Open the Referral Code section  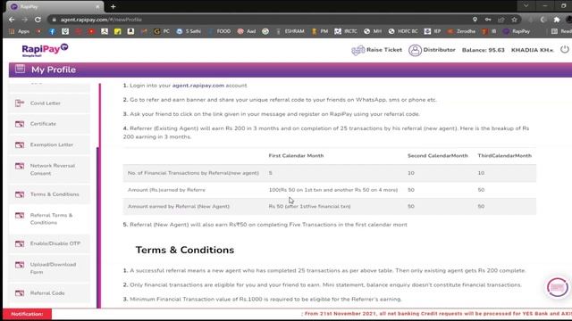click(x=49, y=293)
